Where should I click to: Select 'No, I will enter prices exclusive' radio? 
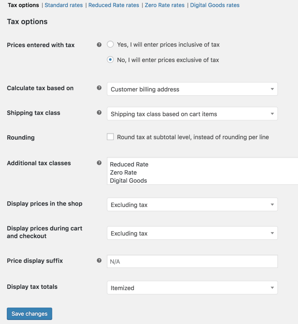(x=110, y=60)
